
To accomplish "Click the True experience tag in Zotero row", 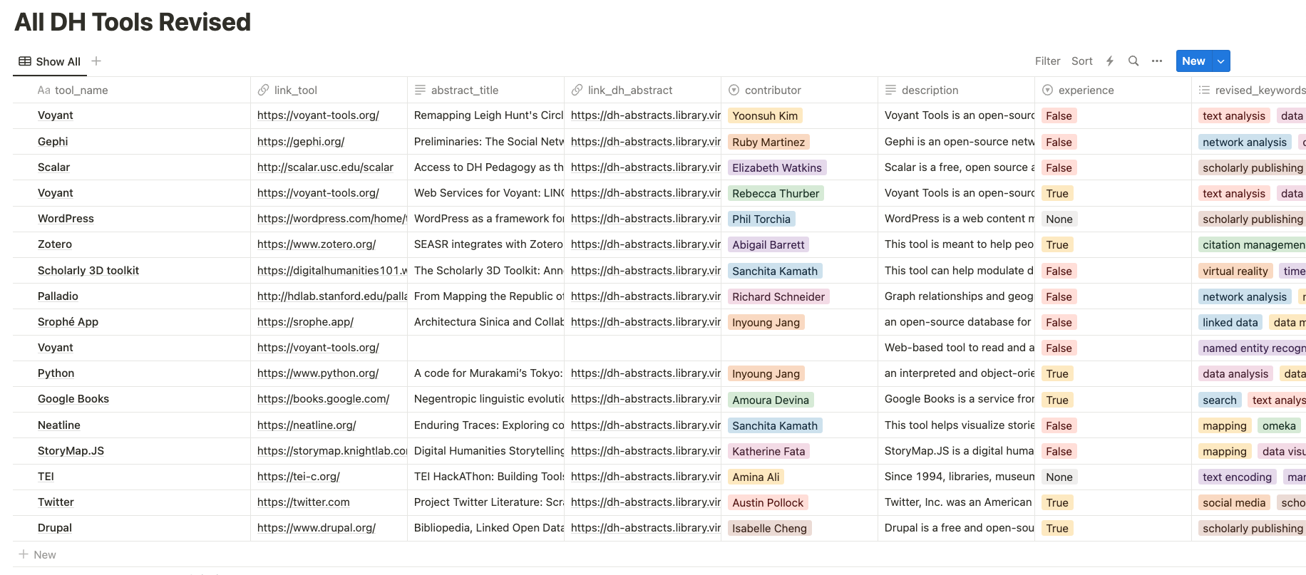I will [1057, 245].
